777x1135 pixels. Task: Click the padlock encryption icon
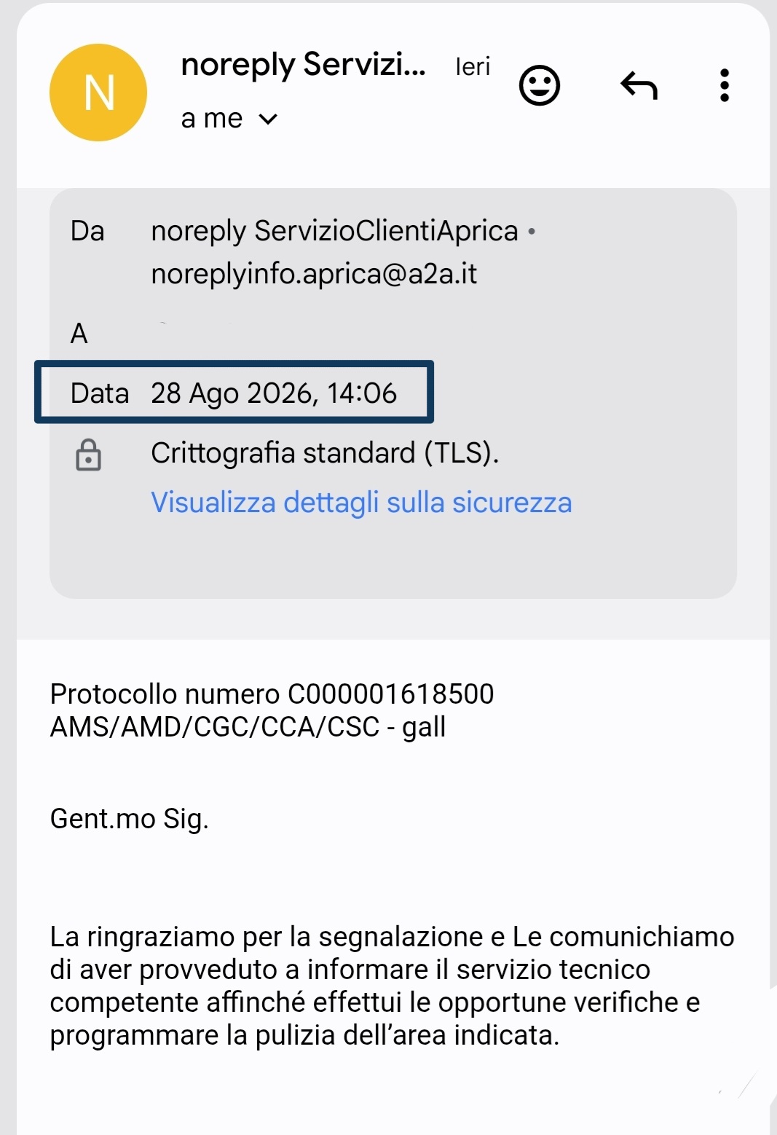(x=88, y=455)
